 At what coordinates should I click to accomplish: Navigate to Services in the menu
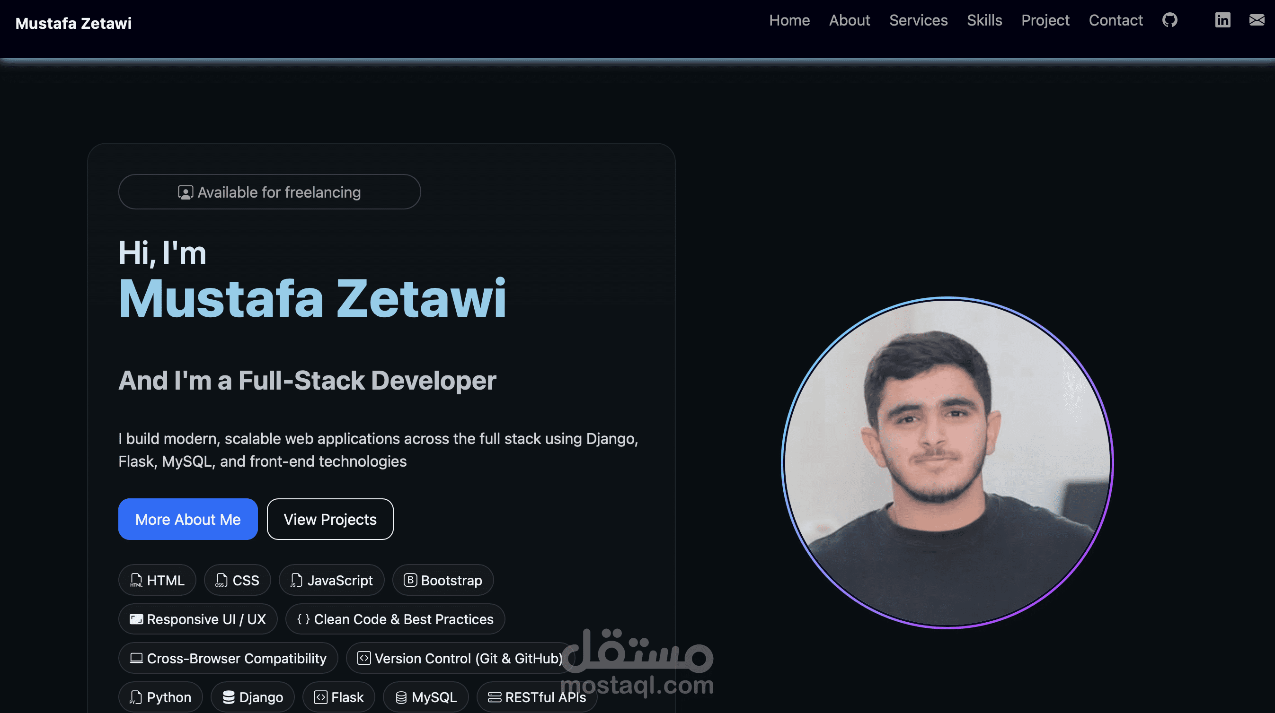coord(918,20)
